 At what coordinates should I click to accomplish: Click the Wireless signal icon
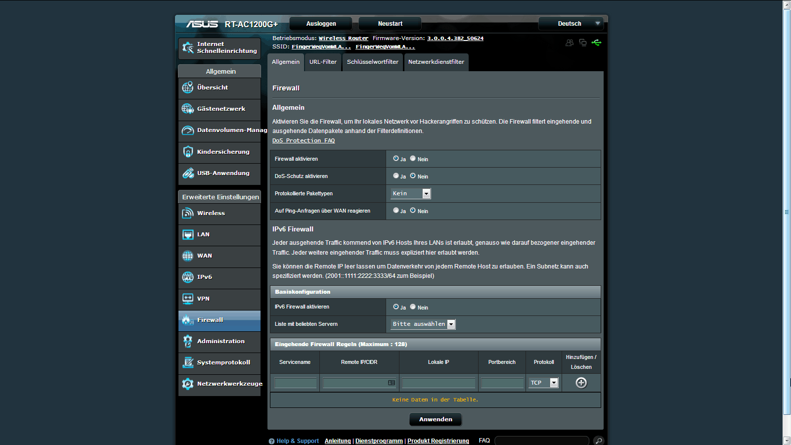coord(188,213)
